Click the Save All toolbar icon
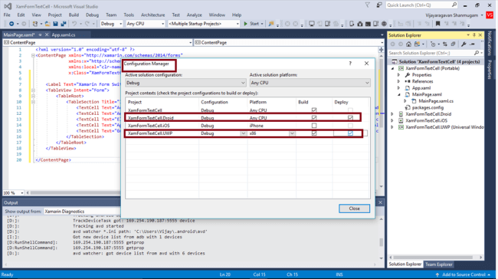498x279 pixels. 64,24
